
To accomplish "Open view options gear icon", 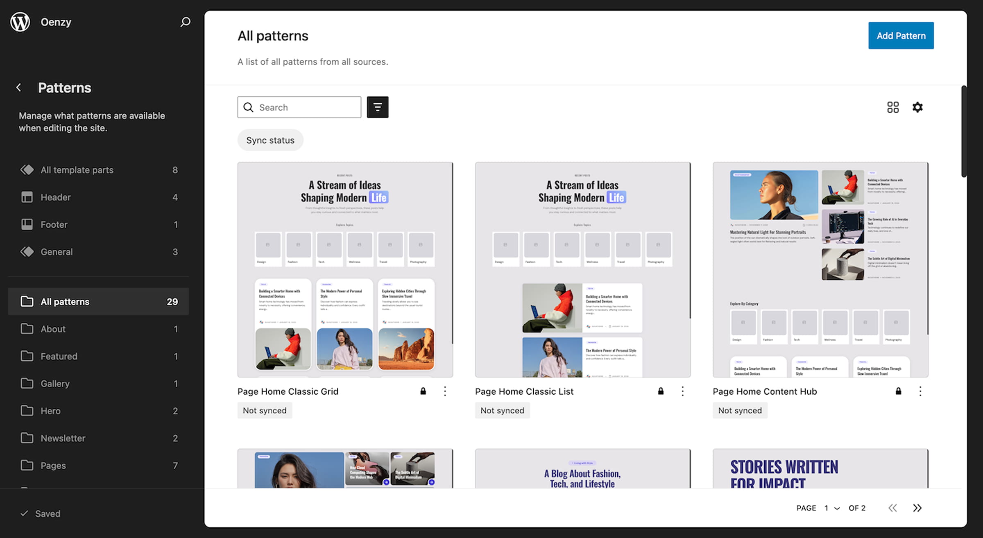I will (x=917, y=107).
